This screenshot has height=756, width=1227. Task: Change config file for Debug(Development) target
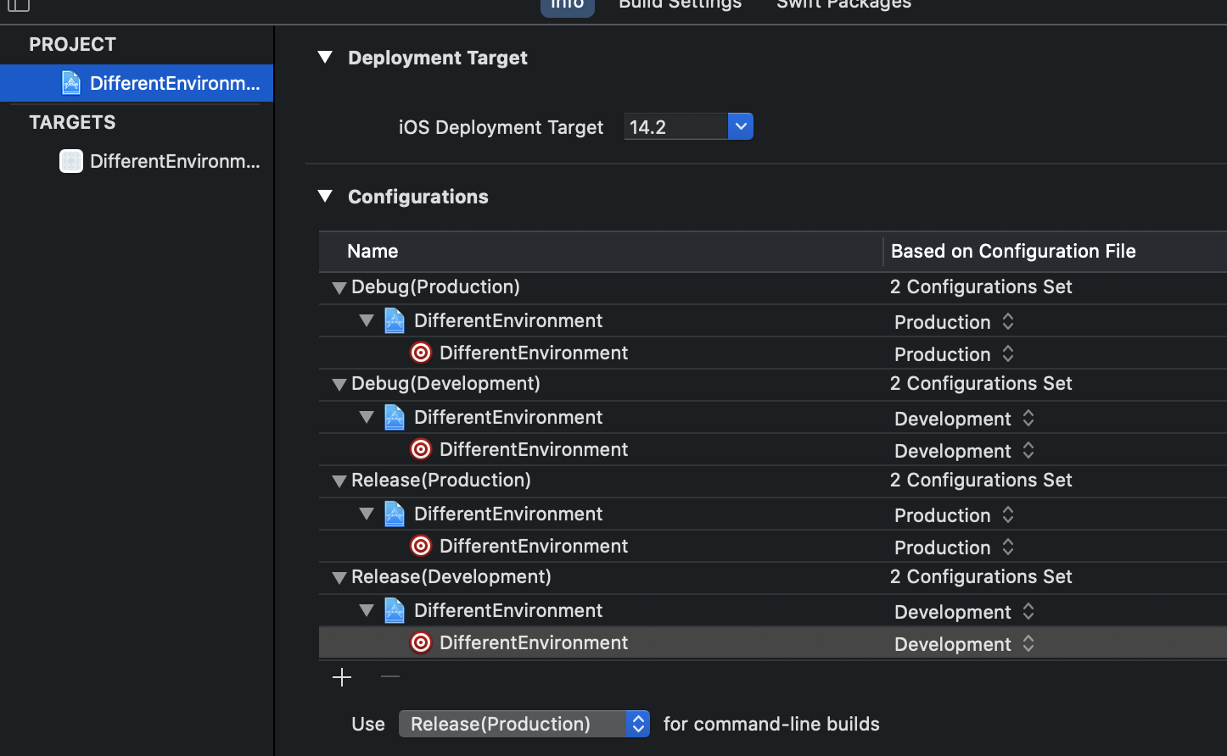[x=964, y=451]
